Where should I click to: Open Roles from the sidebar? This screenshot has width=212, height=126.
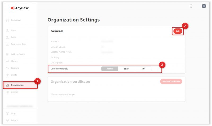pyautogui.click(x=14, y=37)
